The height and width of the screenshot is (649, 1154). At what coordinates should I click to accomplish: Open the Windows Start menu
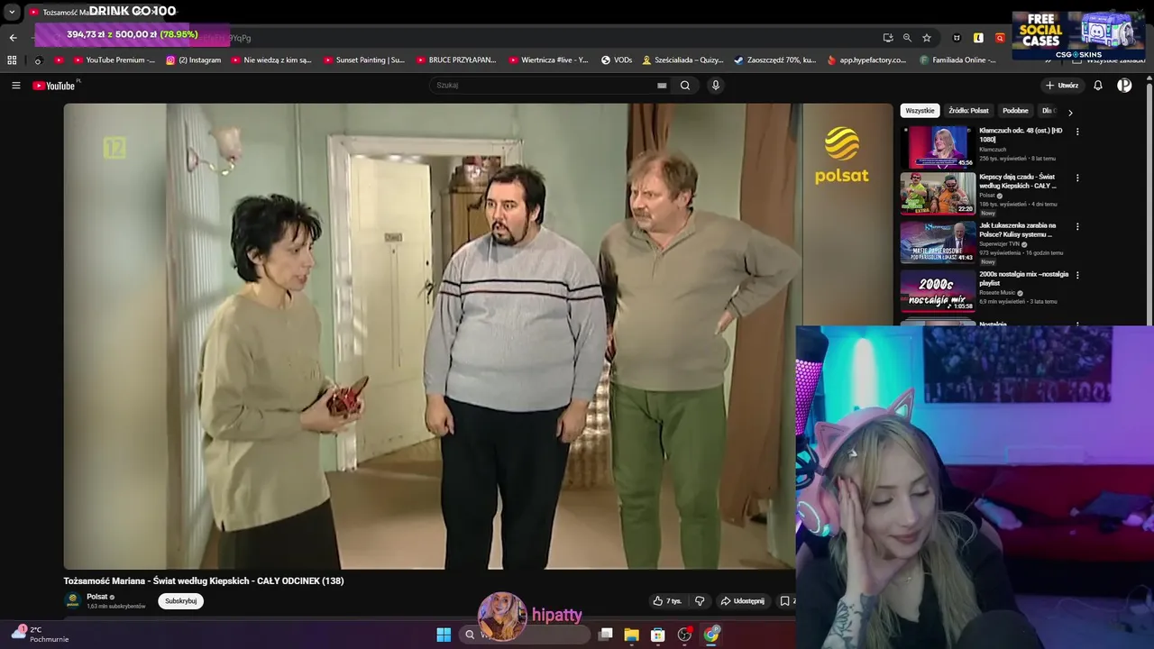(x=444, y=635)
